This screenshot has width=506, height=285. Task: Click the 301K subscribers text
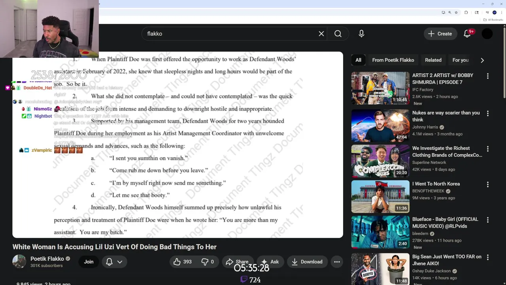point(46,266)
